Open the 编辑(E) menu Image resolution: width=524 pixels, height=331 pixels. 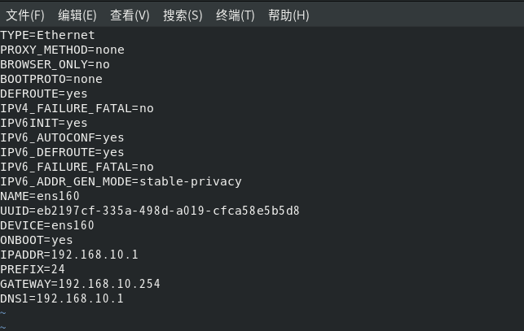click(77, 15)
